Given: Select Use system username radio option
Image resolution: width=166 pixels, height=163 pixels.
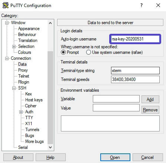Looking at the screenshot, I should pos(88,52).
